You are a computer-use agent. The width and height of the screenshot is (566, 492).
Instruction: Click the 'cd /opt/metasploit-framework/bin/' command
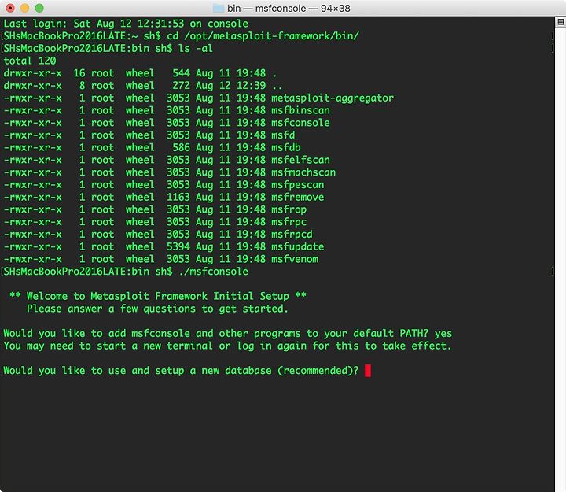(263, 35)
